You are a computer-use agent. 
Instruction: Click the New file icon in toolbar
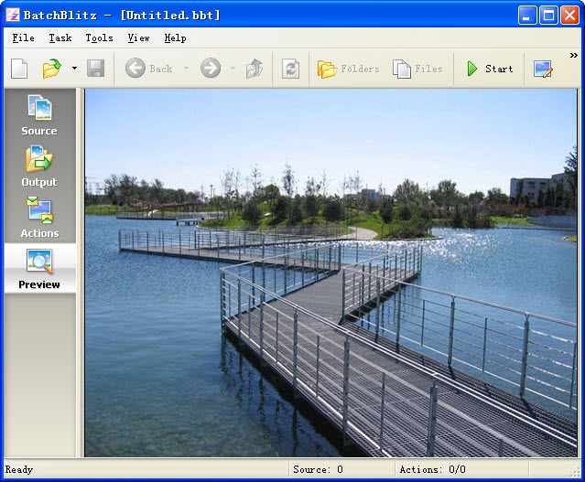pos(19,69)
